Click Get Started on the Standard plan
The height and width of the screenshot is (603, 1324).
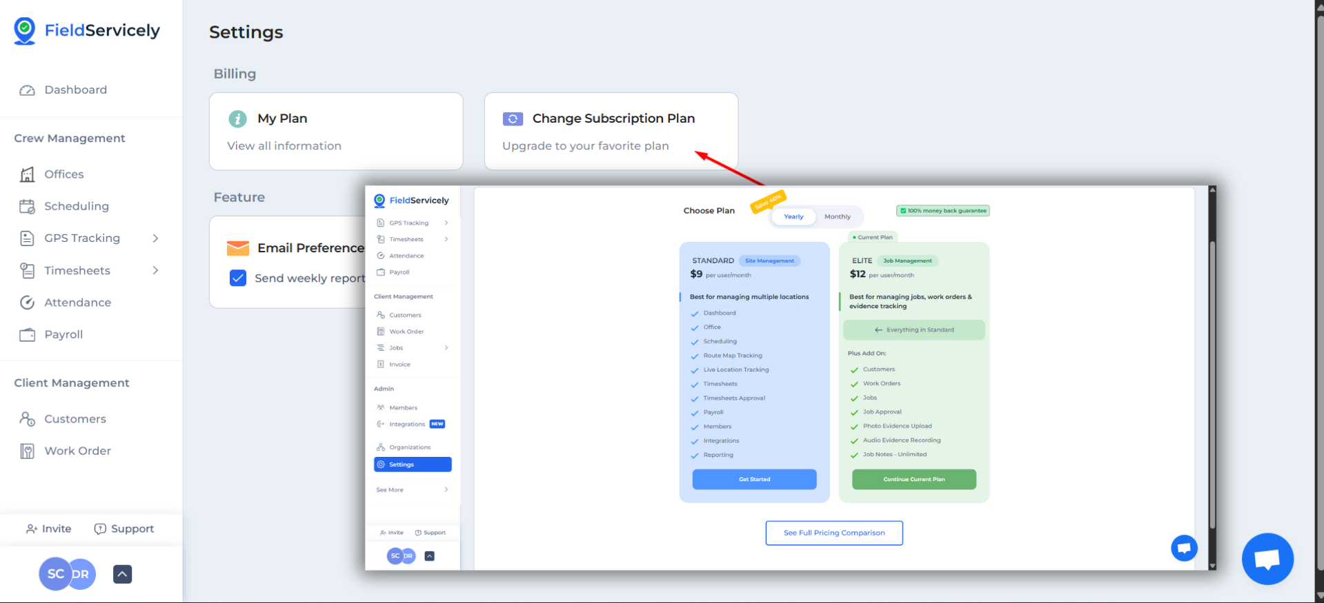click(x=754, y=479)
